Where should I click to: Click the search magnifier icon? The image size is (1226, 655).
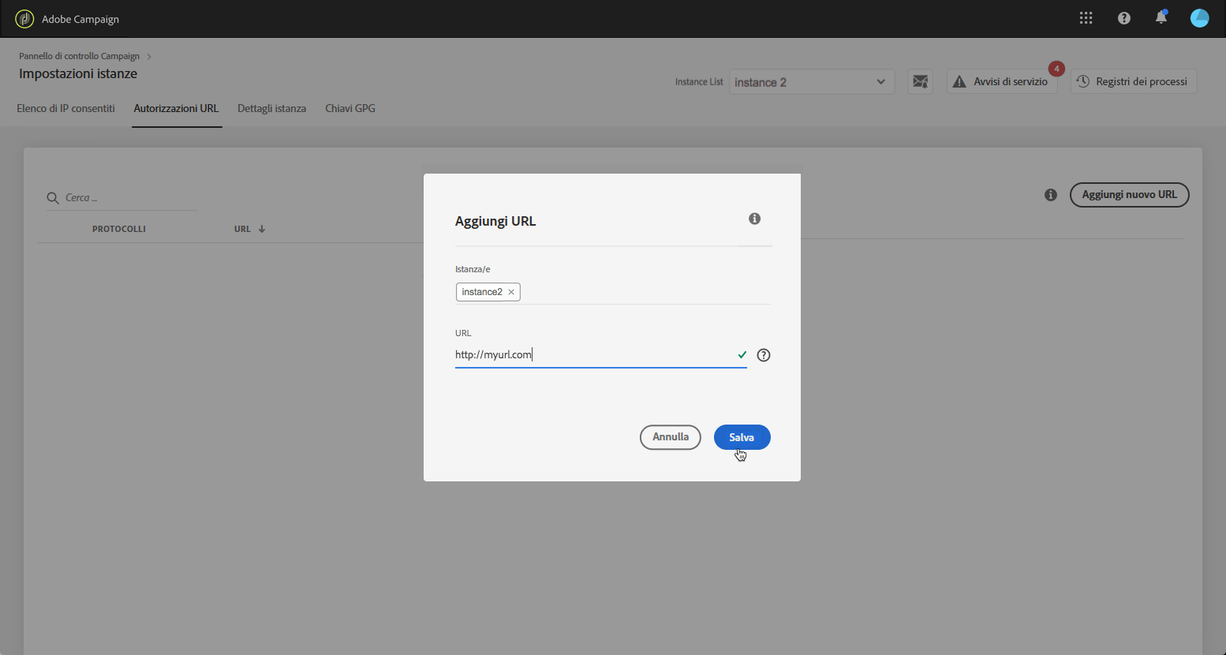point(53,198)
